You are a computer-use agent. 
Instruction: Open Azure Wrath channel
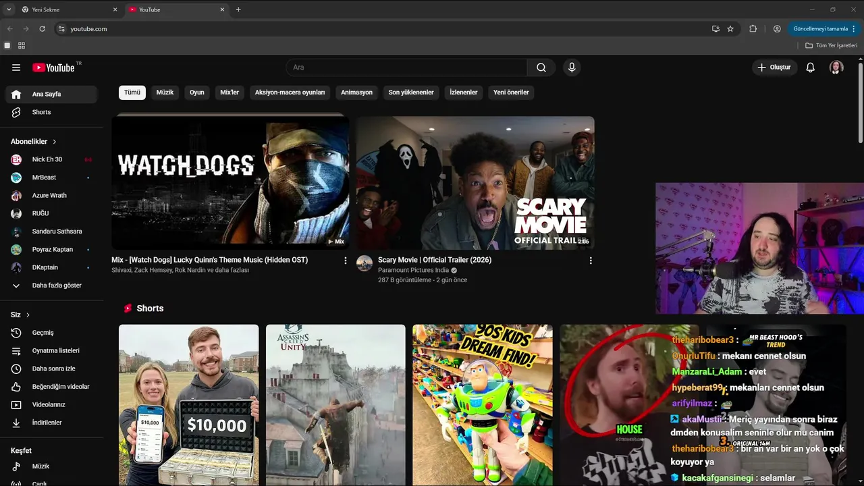point(51,196)
